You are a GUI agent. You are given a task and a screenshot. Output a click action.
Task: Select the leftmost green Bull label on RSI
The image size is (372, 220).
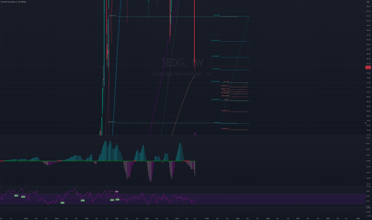coord(16,196)
